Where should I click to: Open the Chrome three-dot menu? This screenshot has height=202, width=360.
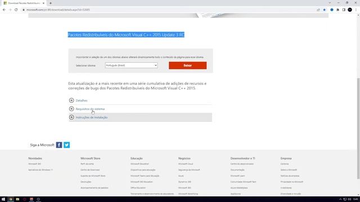click(x=356, y=10)
